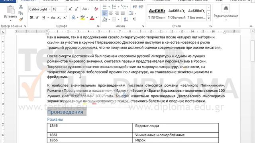This screenshot has width=255, height=143.
Task: Expand the Редактирование dropdown
Action: tap(226, 20)
